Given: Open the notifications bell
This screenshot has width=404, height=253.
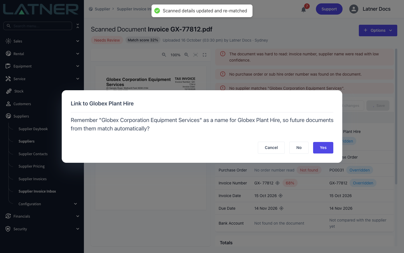Looking at the screenshot, I should click(x=304, y=10).
